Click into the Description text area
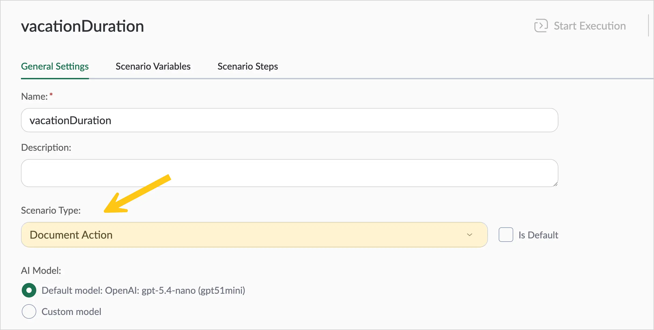Image resolution: width=654 pixels, height=330 pixels. click(x=290, y=173)
